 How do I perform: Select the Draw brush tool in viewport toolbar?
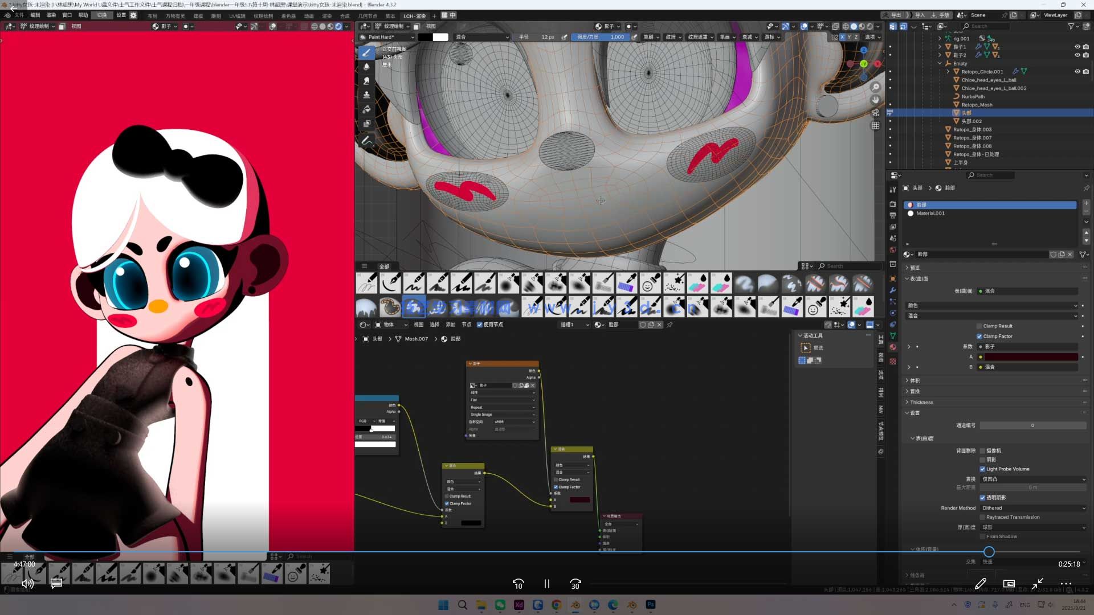coord(366,52)
